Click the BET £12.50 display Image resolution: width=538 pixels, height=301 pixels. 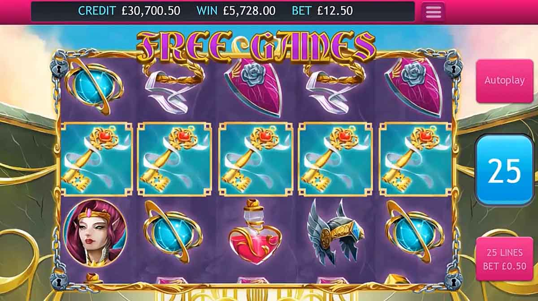point(322,11)
